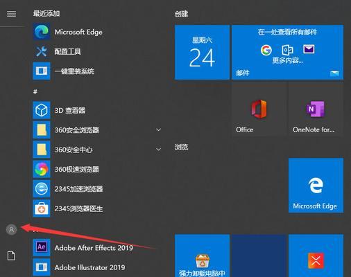The height and width of the screenshot is (277, 351).
Task: Click the Adobe Illustrator 2019 icon
Action: click(x=42, y=267)
